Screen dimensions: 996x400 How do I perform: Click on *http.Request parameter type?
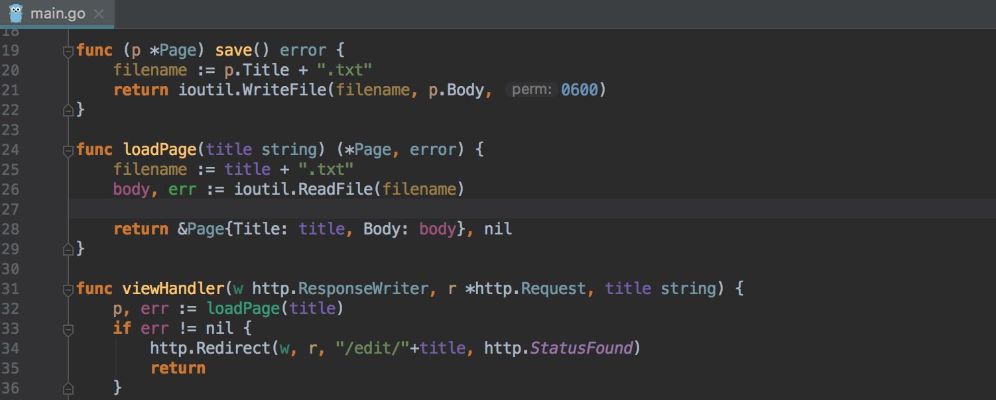pos(526,288)
